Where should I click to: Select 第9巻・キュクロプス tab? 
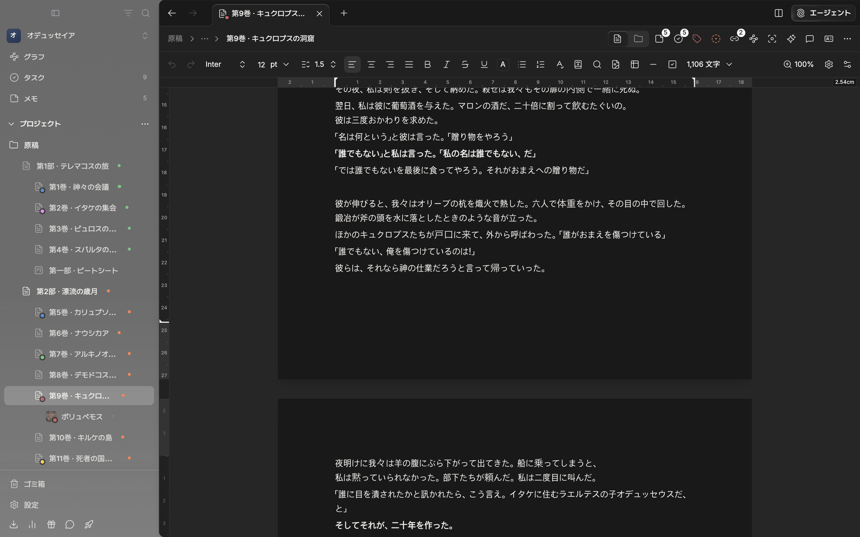tap(271, 13)
